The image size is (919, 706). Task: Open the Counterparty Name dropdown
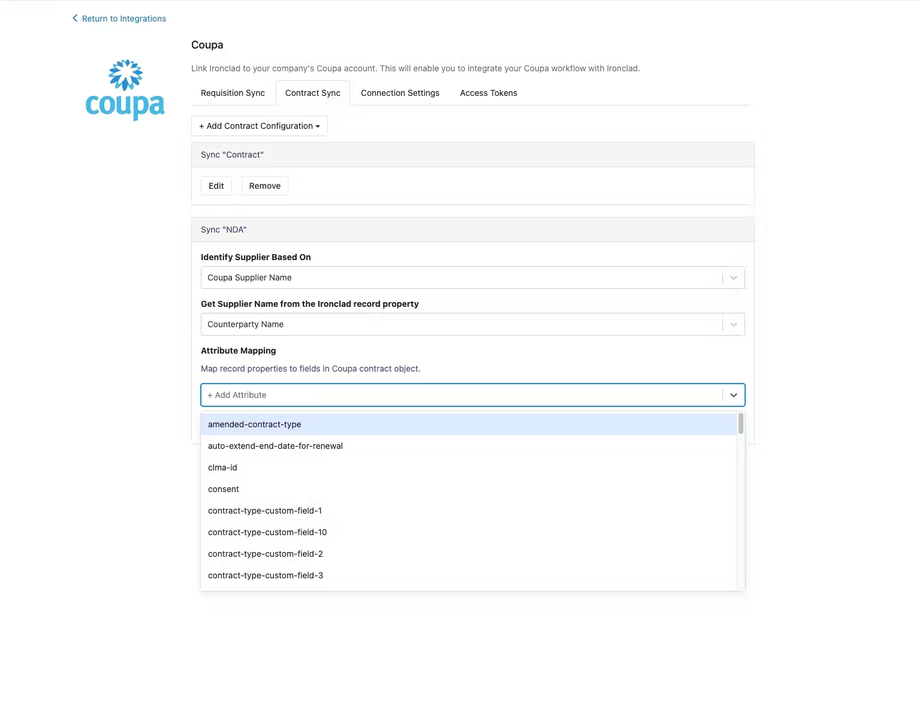click(472, 324)
